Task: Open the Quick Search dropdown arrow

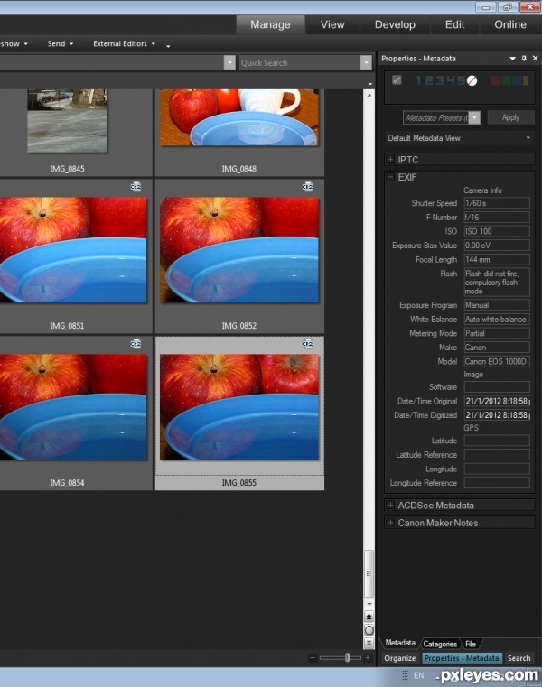Action: pos(366,62)
